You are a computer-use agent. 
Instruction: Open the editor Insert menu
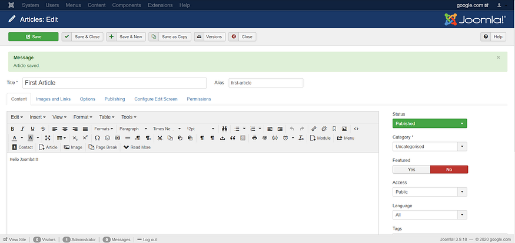(x=38, y=117)
